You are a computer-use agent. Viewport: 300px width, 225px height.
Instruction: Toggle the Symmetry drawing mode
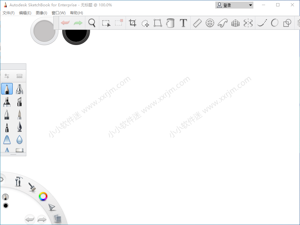click(x=248, y=23)
